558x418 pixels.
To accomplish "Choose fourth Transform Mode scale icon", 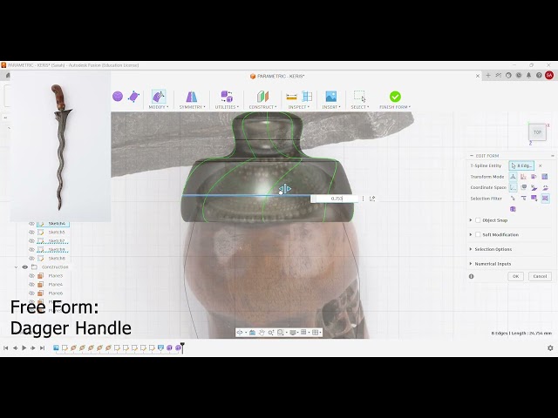I will 545,177.
